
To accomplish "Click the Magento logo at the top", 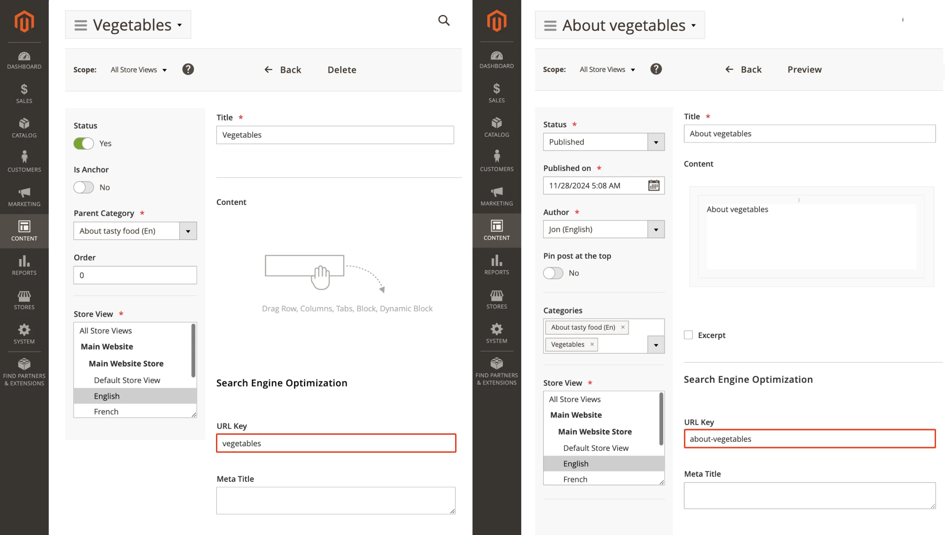I will (24, 21).
